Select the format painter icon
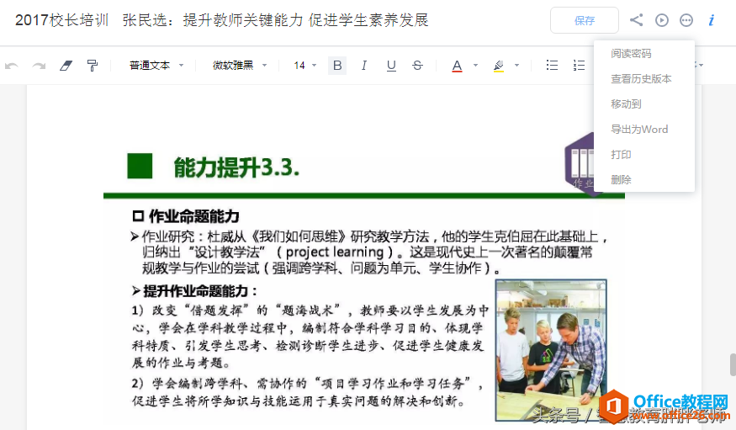736x430 pixels. pyautogui.click(x=93, y=66)
